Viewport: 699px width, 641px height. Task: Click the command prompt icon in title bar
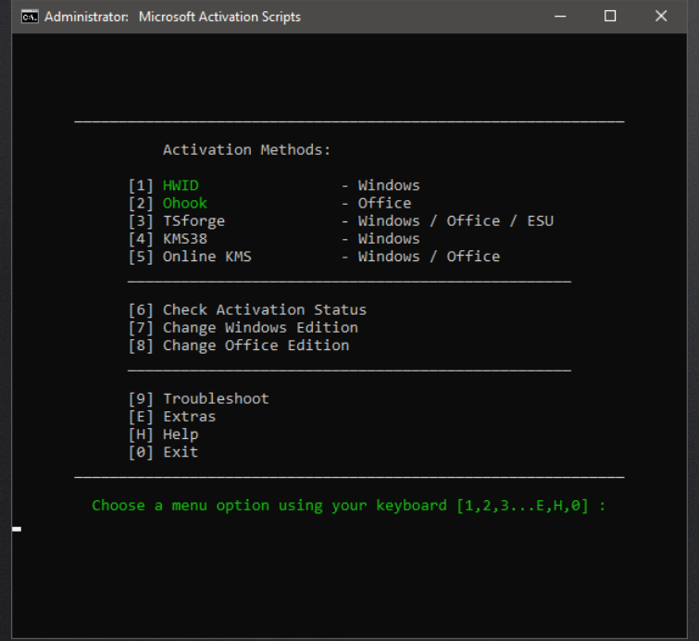point(30,17)
